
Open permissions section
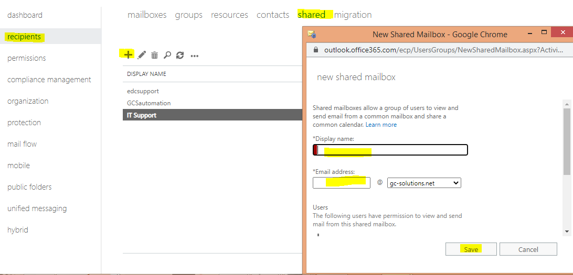27,58
